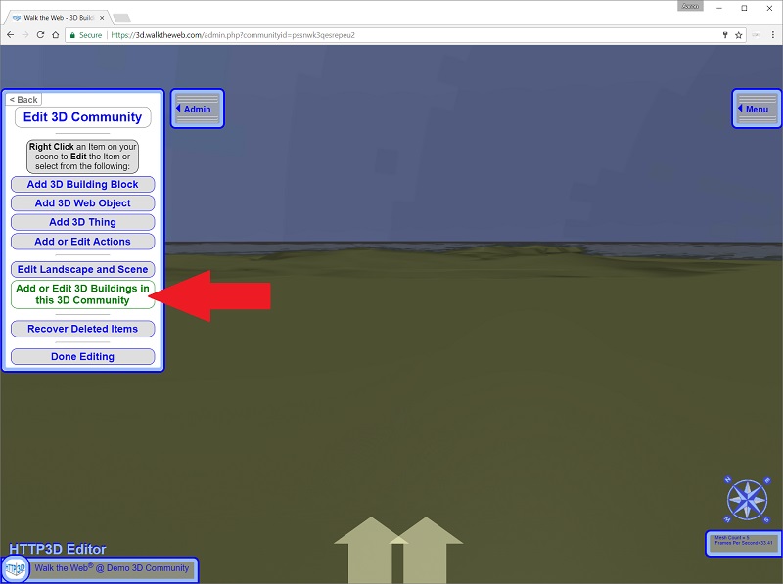Collapse the Admin panel tab

pos(198,109)
